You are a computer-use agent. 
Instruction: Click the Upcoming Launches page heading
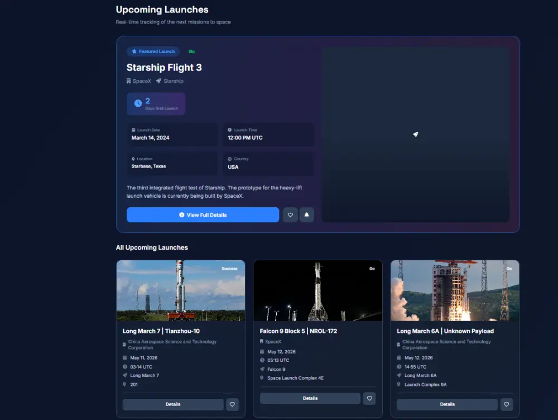tap(162, 9)
